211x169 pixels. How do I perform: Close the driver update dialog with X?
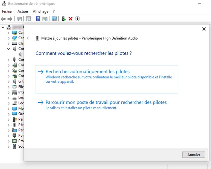pos(204,29)
